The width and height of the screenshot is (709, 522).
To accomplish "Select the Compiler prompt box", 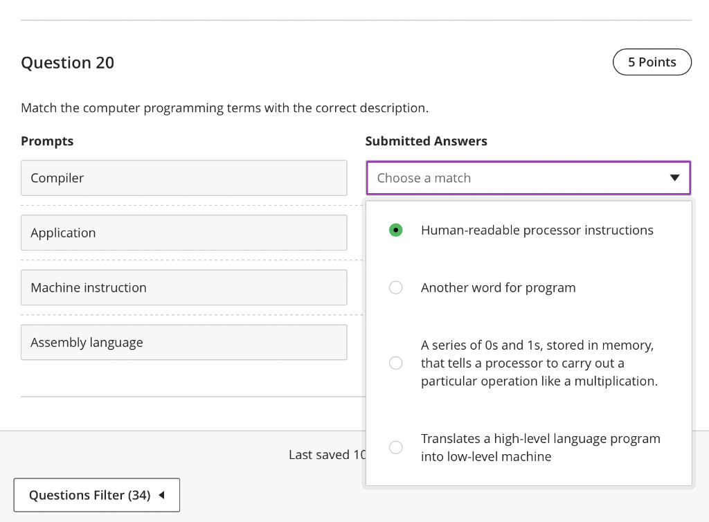I will [183, 178].
